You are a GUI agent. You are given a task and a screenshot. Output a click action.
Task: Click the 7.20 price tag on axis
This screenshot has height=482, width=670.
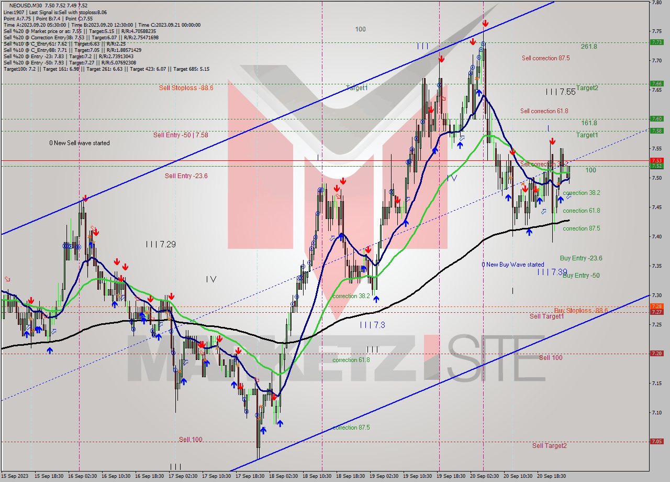[656, 353]
